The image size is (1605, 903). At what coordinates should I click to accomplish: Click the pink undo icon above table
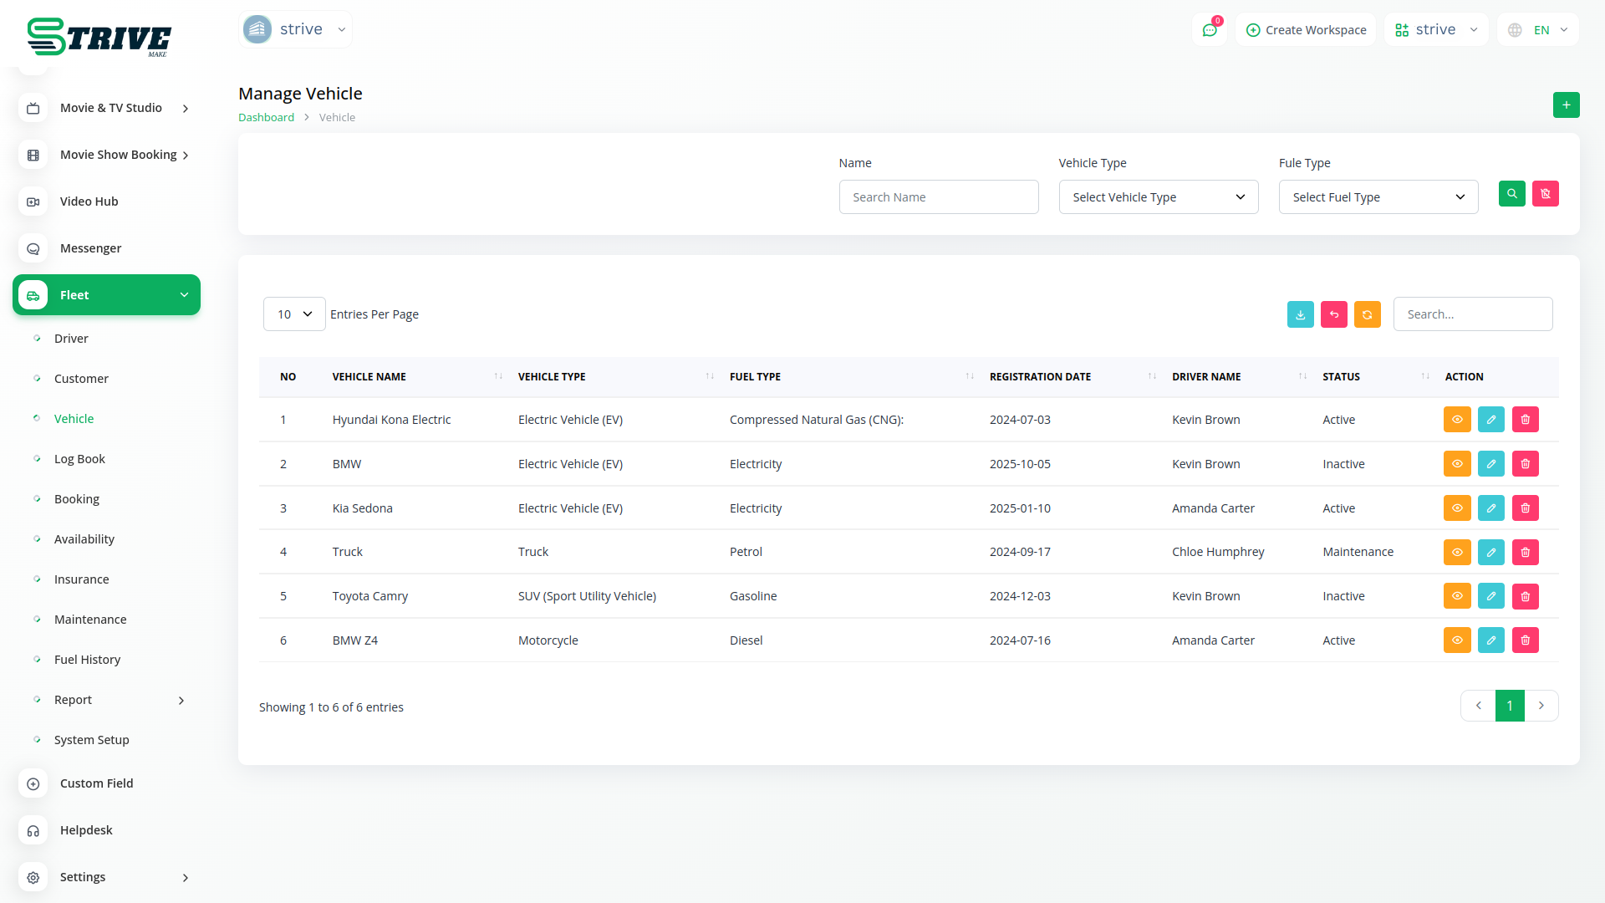[1333, 314]
